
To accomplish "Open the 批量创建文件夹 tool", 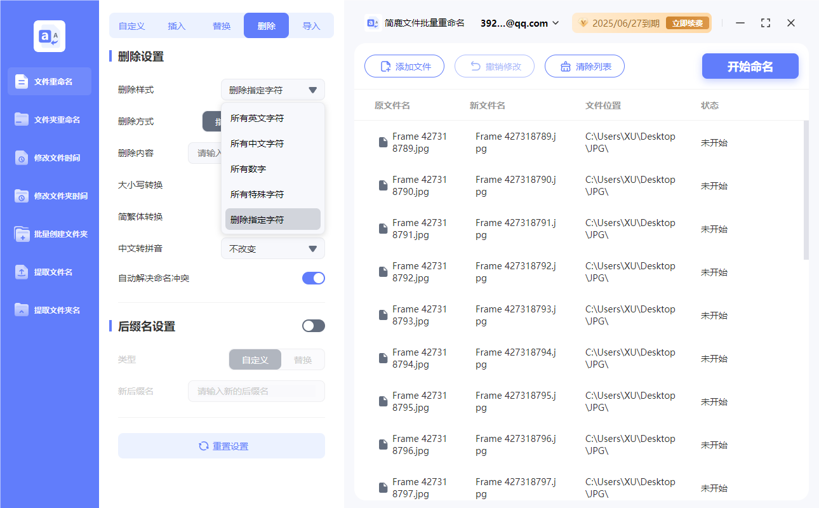I will pyautogui.click(x=49, y=234).
